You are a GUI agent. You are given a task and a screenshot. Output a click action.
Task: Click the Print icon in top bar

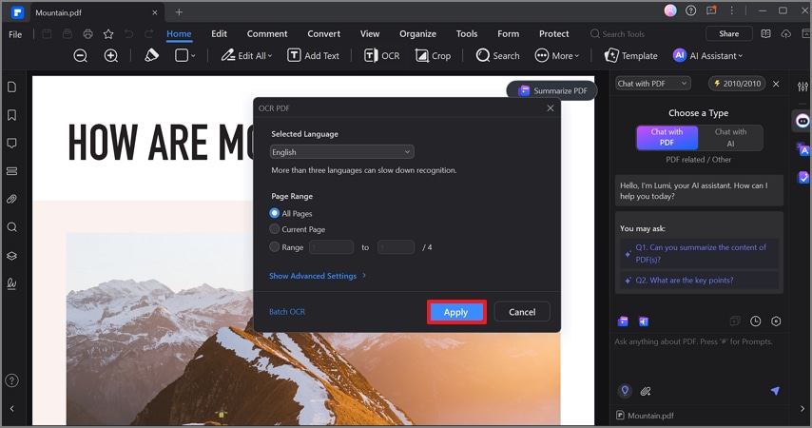click(x=88, y=34)
